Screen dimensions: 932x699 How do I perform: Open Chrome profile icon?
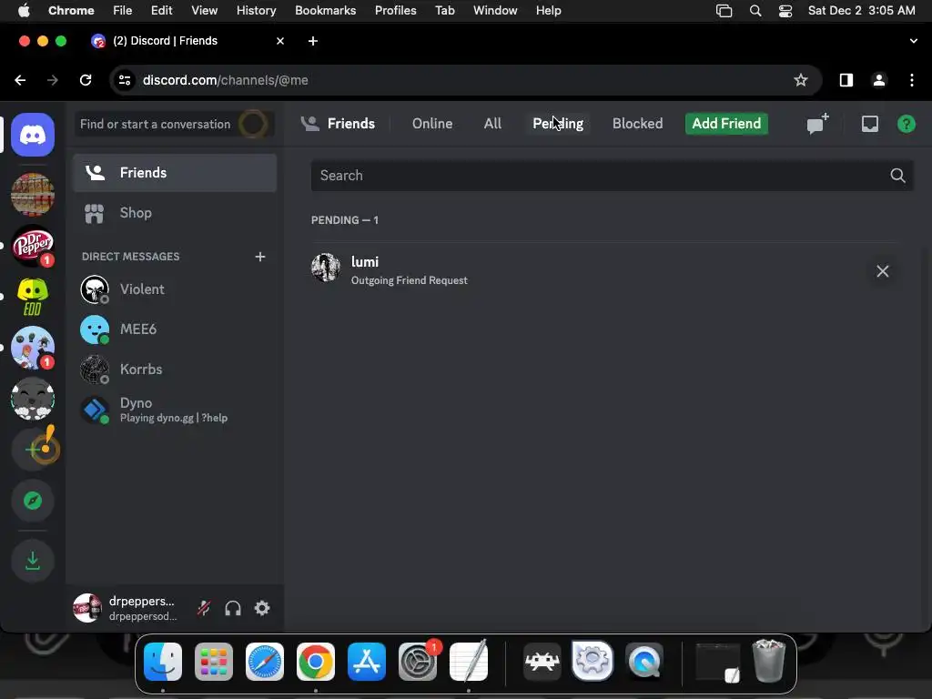[x=879, y=80]
